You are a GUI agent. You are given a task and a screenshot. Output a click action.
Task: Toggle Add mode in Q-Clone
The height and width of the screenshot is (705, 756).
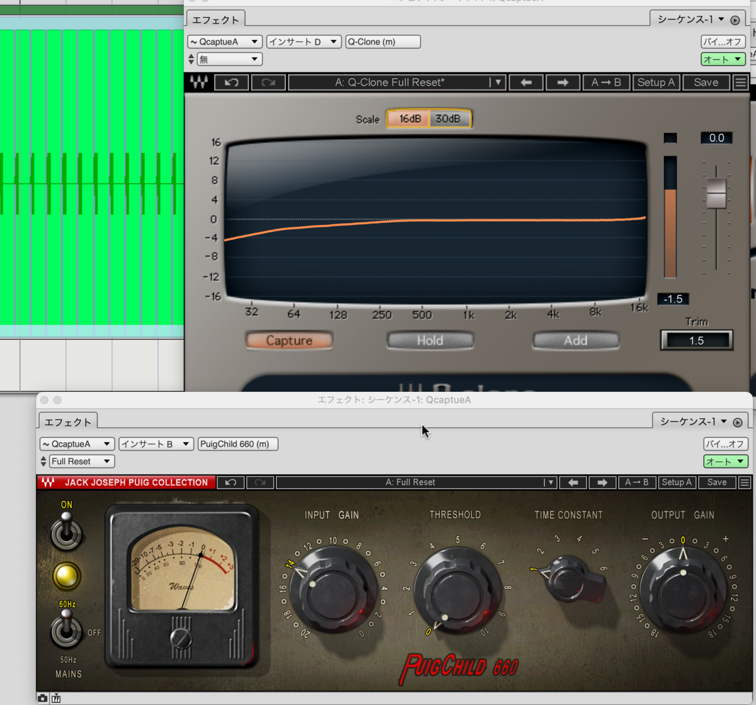tap(575, 341)
